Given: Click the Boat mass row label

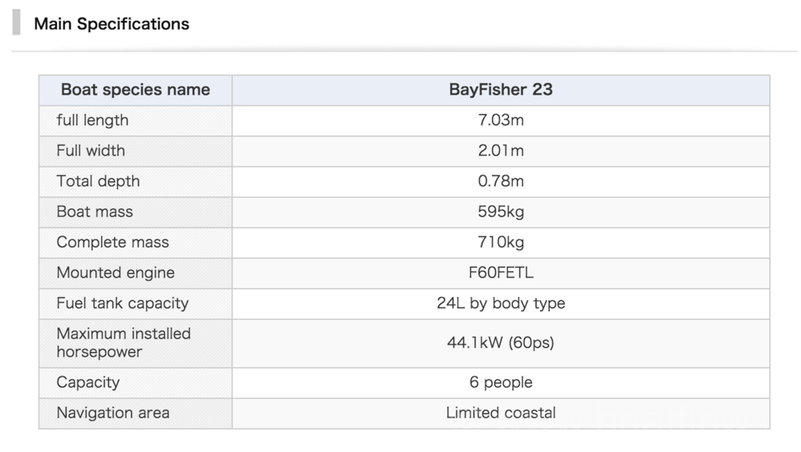Looking at the screenshot, I should pos(95,212).
